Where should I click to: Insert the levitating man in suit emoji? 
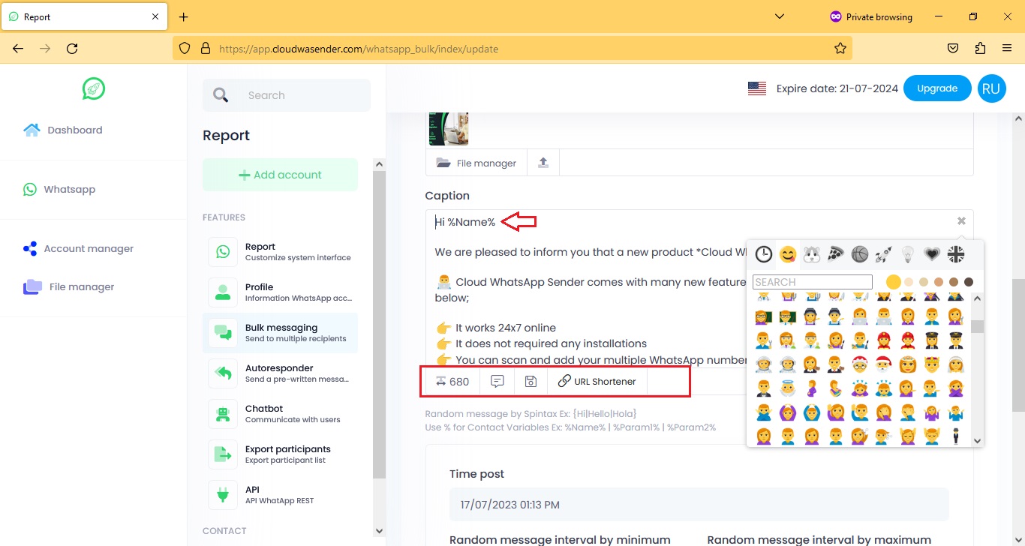pos(955,436)
